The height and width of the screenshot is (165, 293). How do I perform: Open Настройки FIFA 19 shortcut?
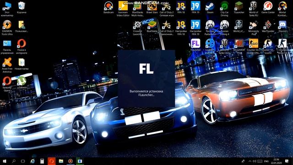coord(195,27)
